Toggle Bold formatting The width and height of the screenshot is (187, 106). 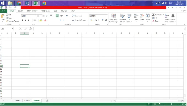[x=23, y=20]
